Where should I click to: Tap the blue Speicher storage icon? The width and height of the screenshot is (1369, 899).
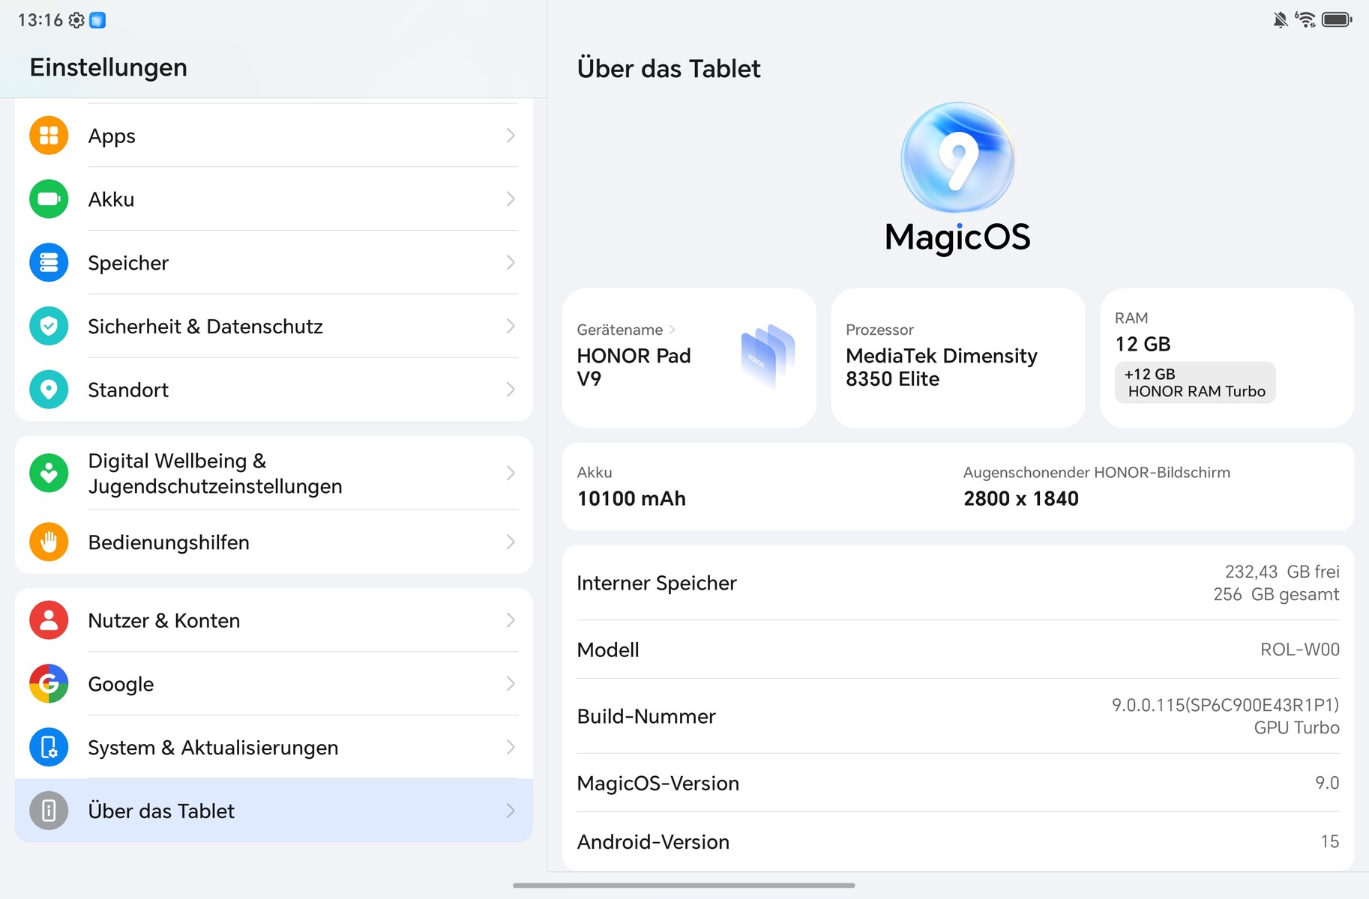pos(49,263)
